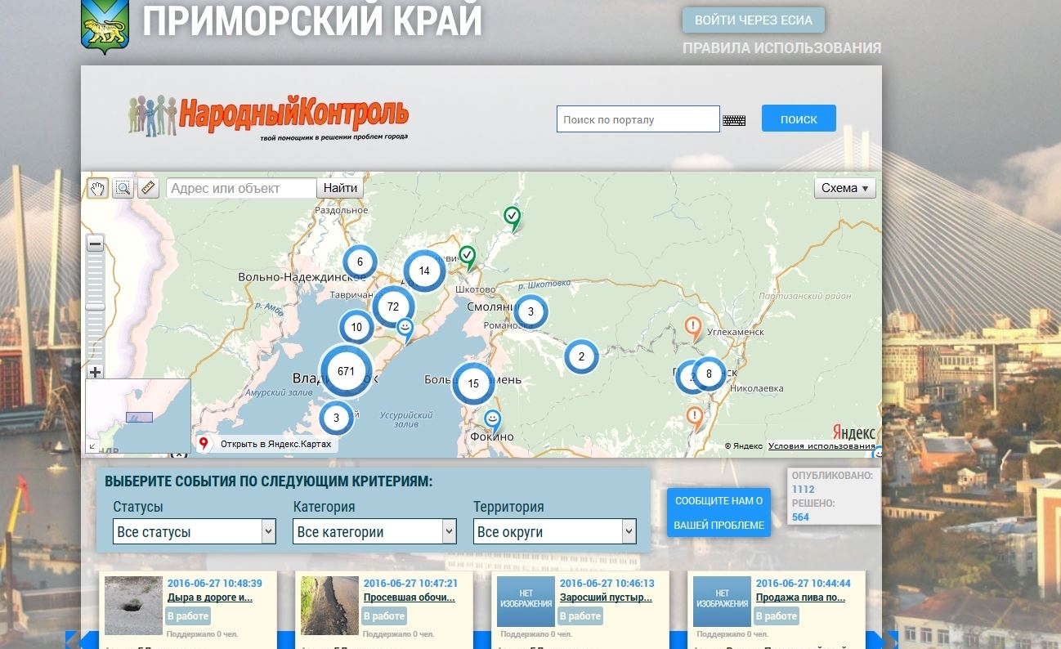The height and width of the screenshot is (649, 1061).
Task: Open the 6 events cluster
Action: pos(360,262)
